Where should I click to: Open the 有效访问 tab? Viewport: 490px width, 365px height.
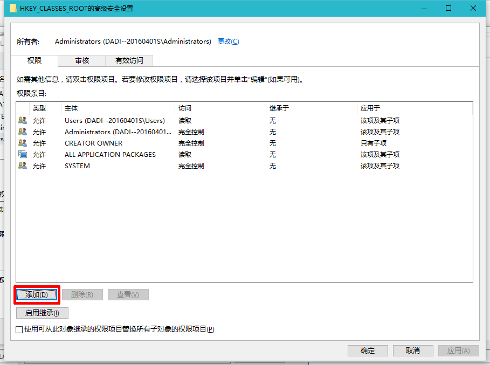tap(129, 60)
